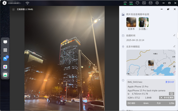The width and height of the screenshot is (178, 111).
Task: Open the speedometer performance icon
Action: point(137,3)
